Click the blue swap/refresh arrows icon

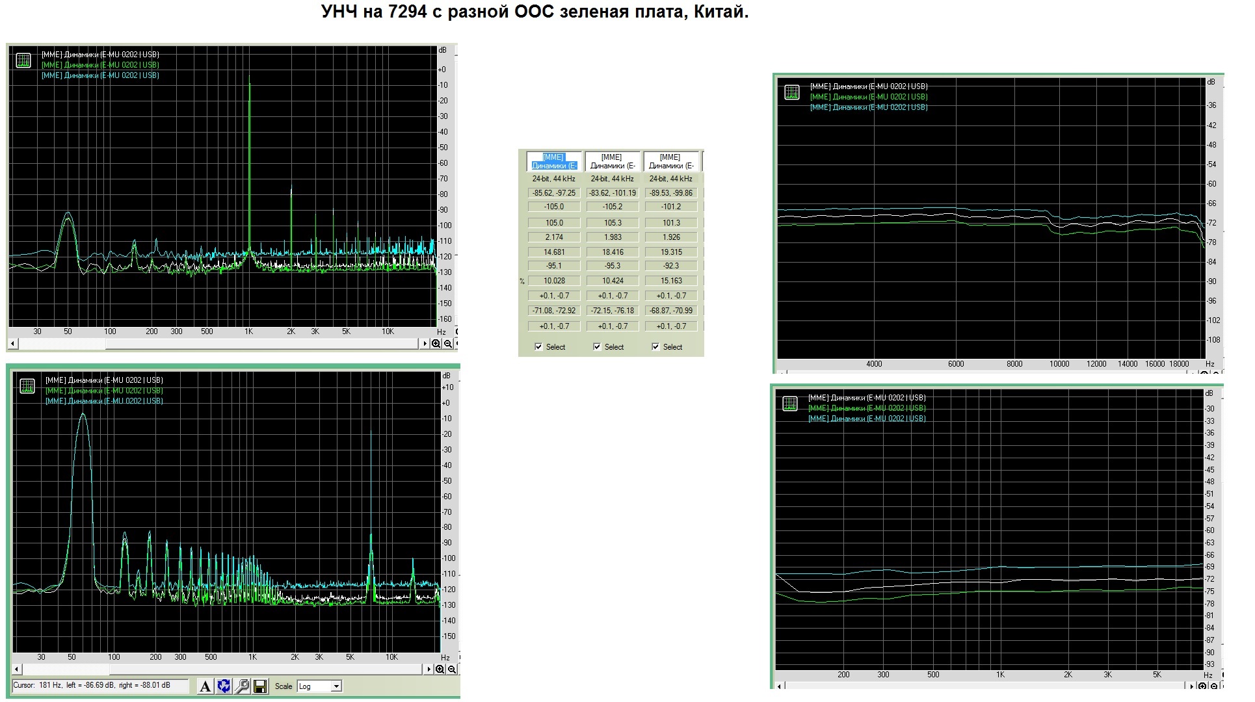[x=224, y=686]
